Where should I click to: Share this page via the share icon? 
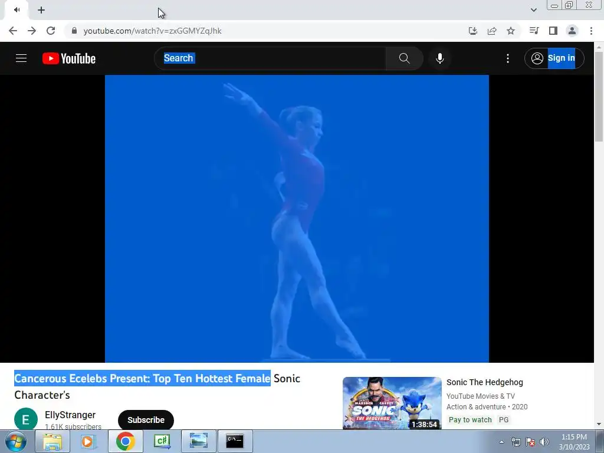coord(492,31)
